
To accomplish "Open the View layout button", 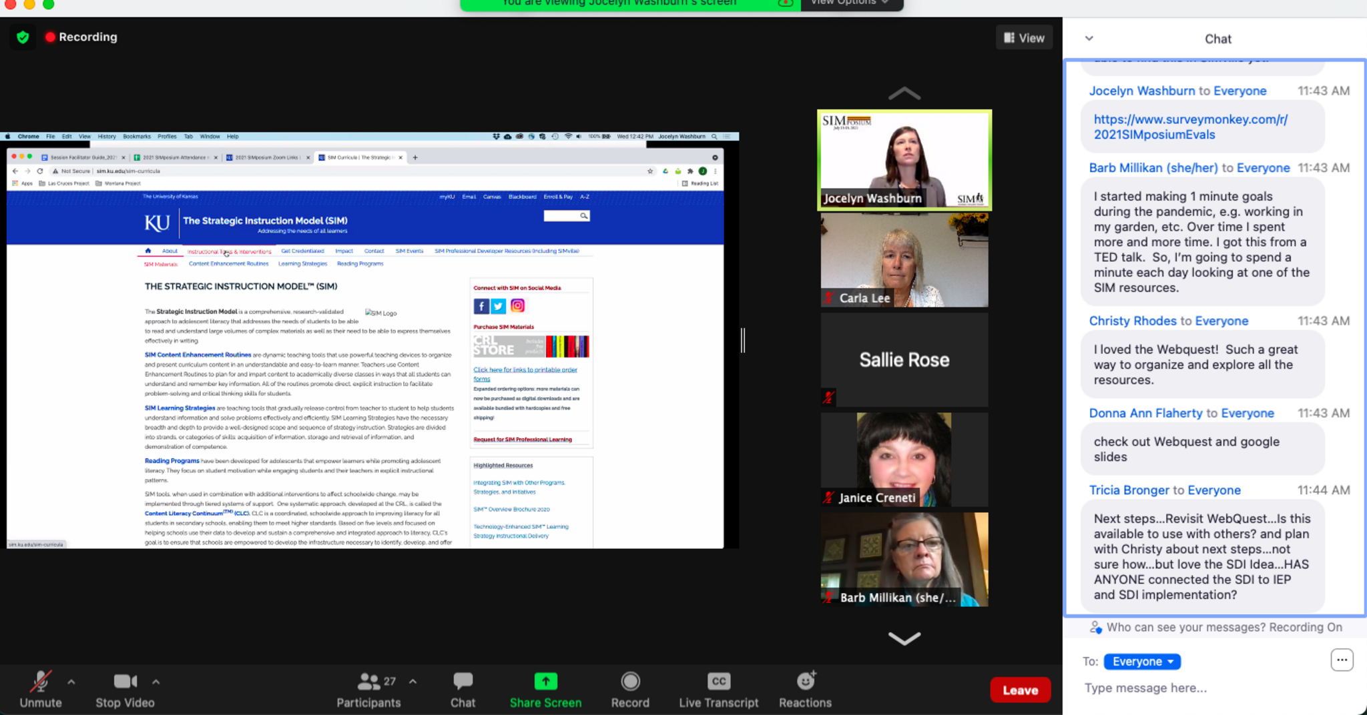I will click(x=1024, y=38).
